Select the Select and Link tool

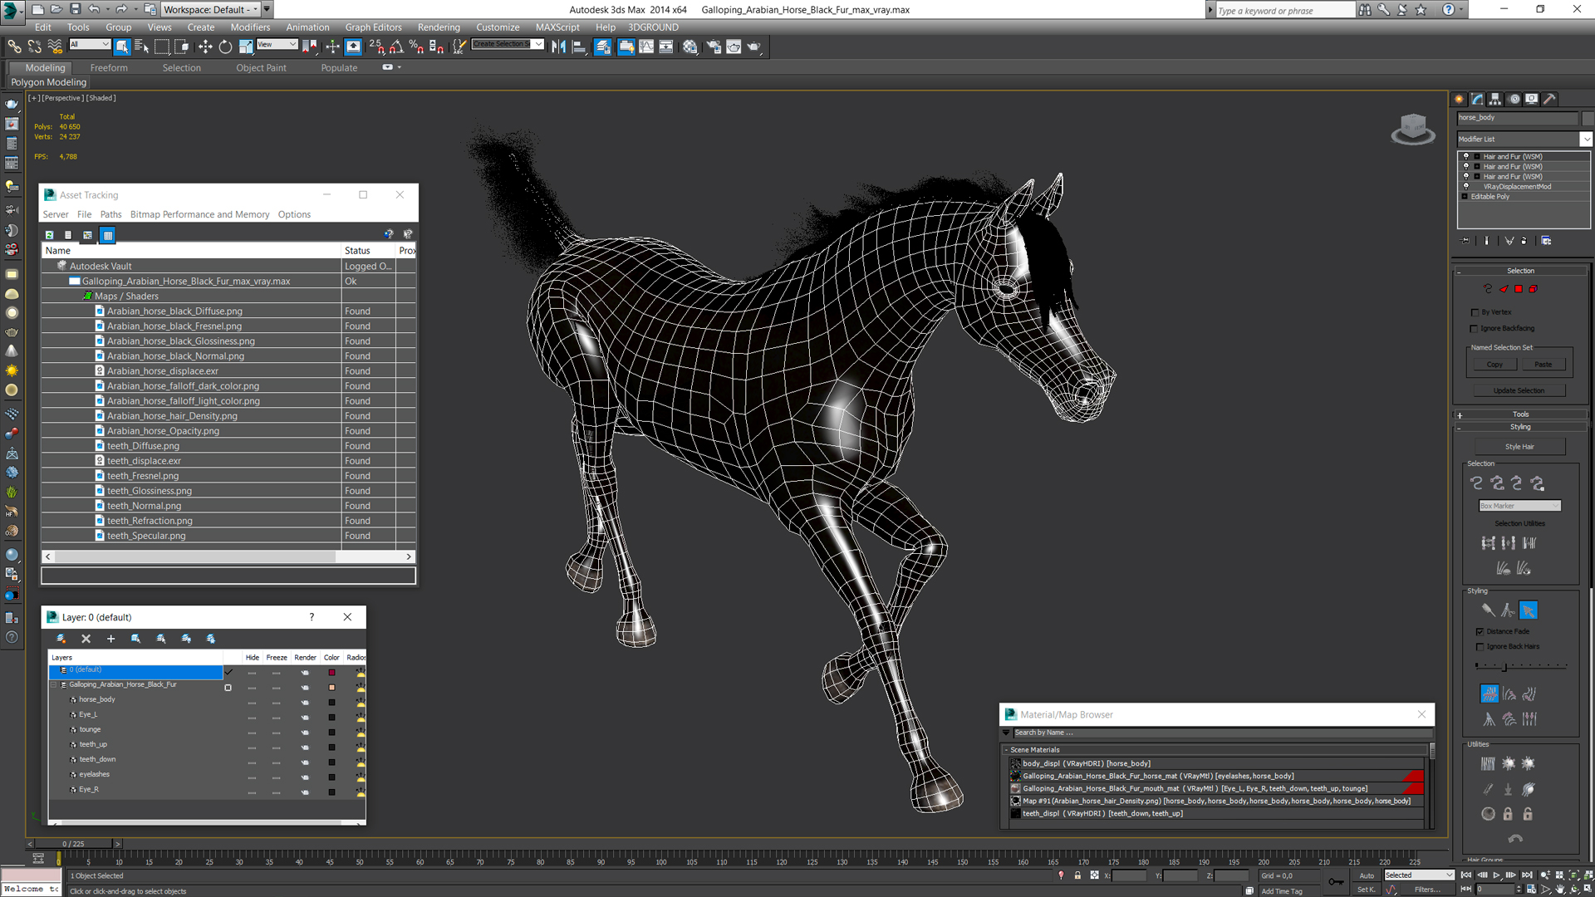(14, 47)
